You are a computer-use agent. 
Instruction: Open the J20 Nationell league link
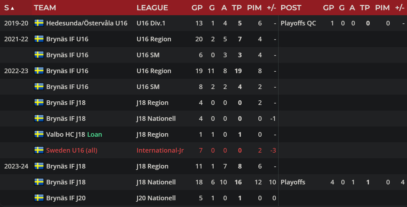156,198
